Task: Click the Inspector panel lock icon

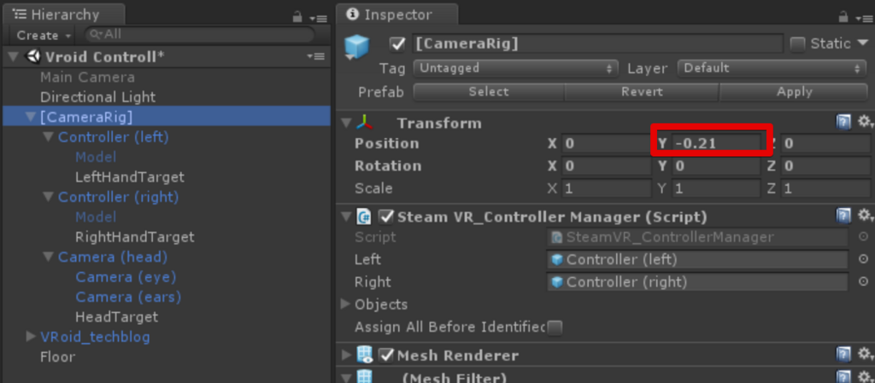Action: pos(843,17)
